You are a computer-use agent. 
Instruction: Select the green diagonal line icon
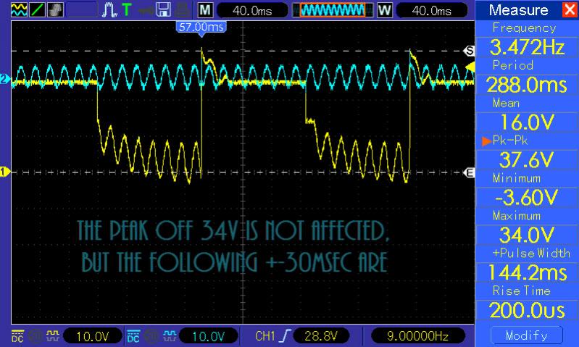click(37, 9)
